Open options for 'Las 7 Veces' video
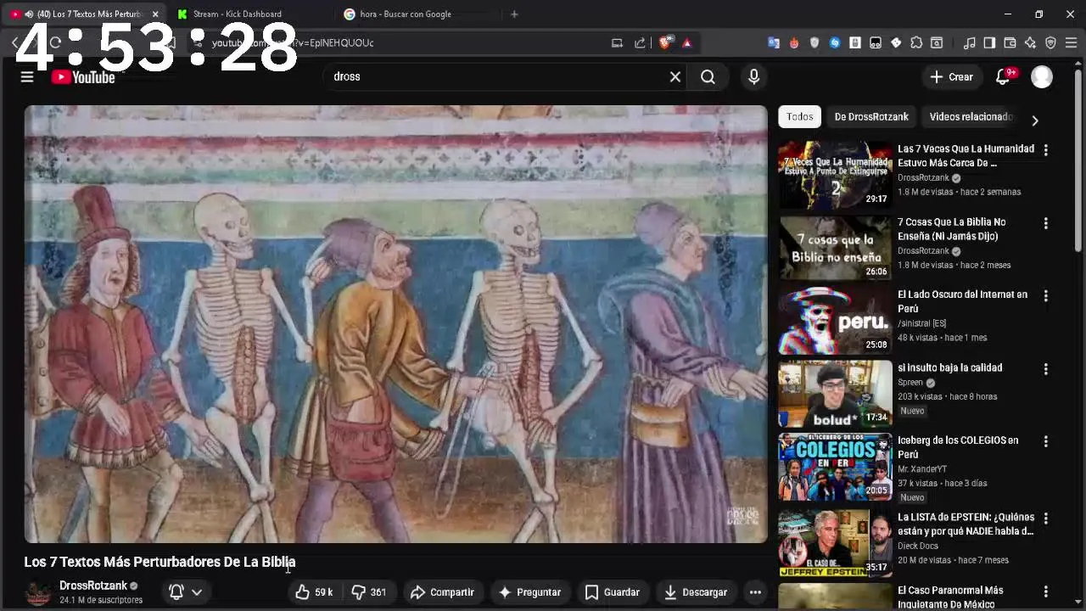 pos(1045,150)
